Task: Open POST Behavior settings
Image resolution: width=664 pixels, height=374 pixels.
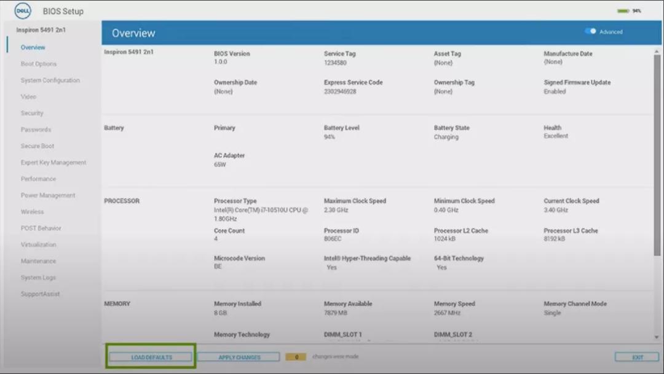Action: (41, 228)
